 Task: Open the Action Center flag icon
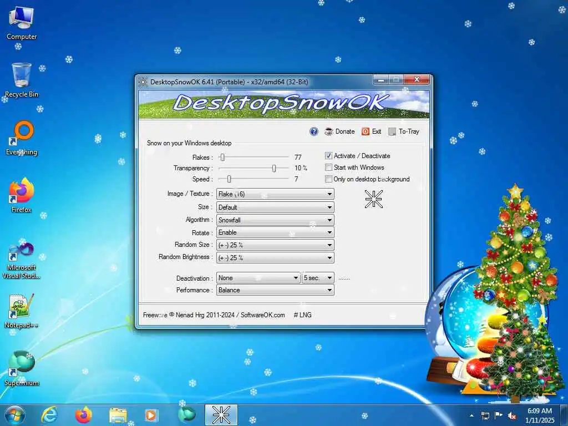click(x=499, y=415)
